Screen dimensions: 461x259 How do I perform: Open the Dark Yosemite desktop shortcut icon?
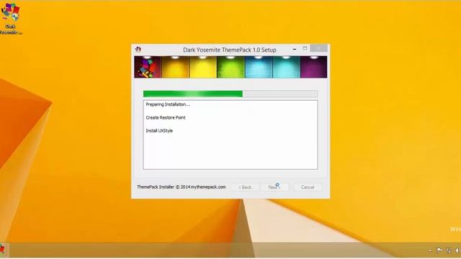11,18
